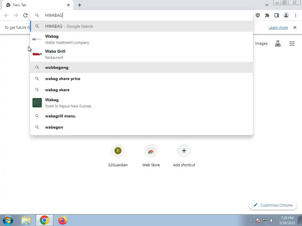The height and width of the screenshot is (226, 302).
Task: Choose the wabag share suggestion
Action: [x=142, y=90]
